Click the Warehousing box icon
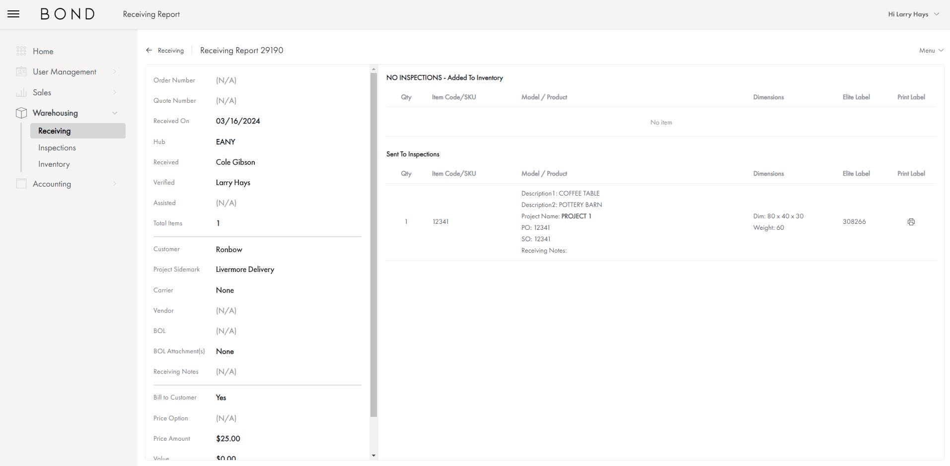Viewport: 950px width, 466px height. tap(21, 113)
